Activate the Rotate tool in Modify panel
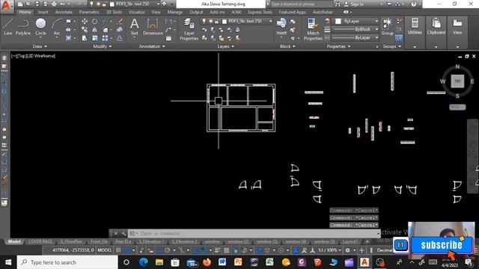 (95, 22)
